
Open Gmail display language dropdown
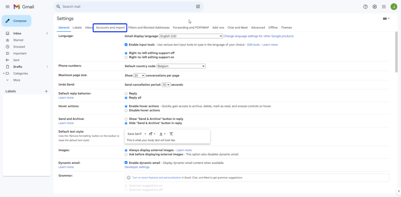pyautogui.click(x=191, y=36)
